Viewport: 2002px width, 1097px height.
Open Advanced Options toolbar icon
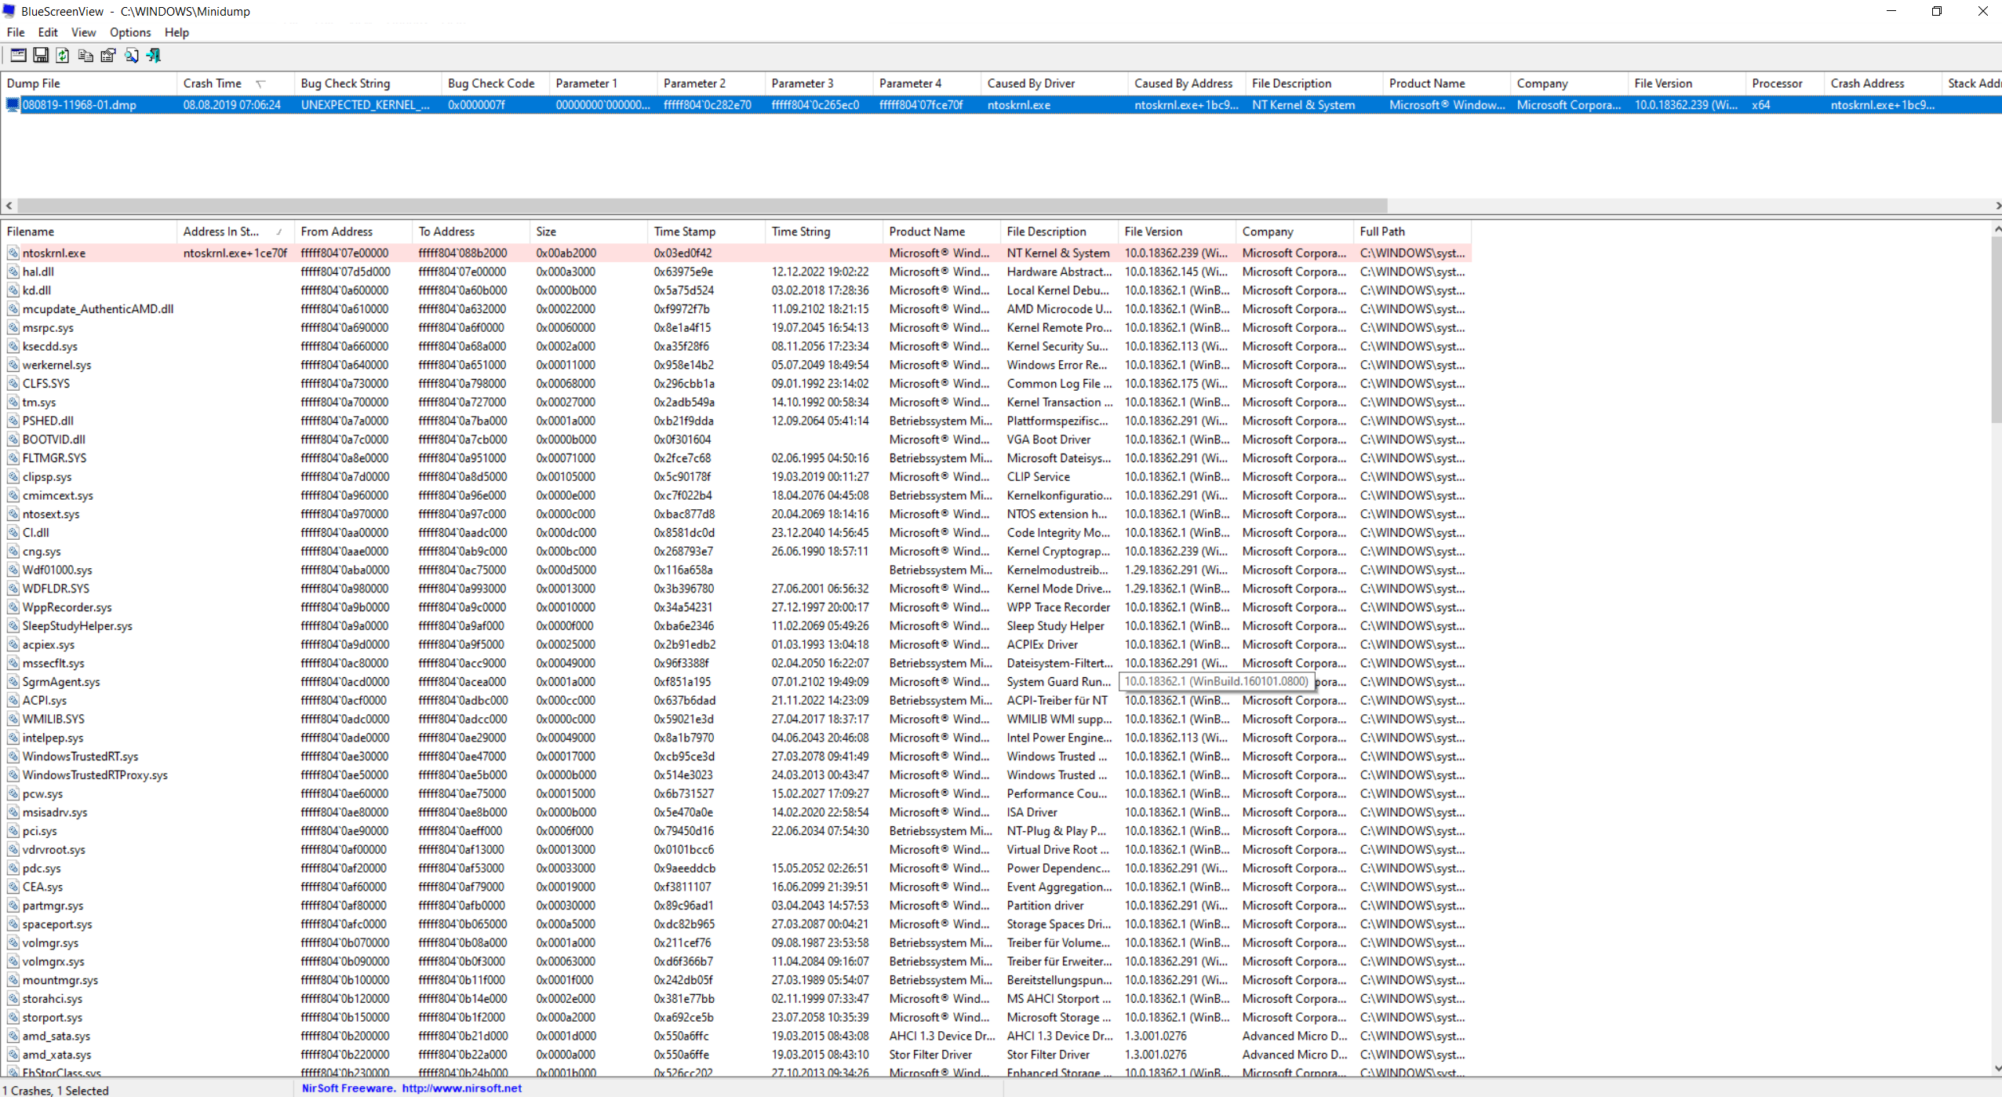[x=17, y=55]
